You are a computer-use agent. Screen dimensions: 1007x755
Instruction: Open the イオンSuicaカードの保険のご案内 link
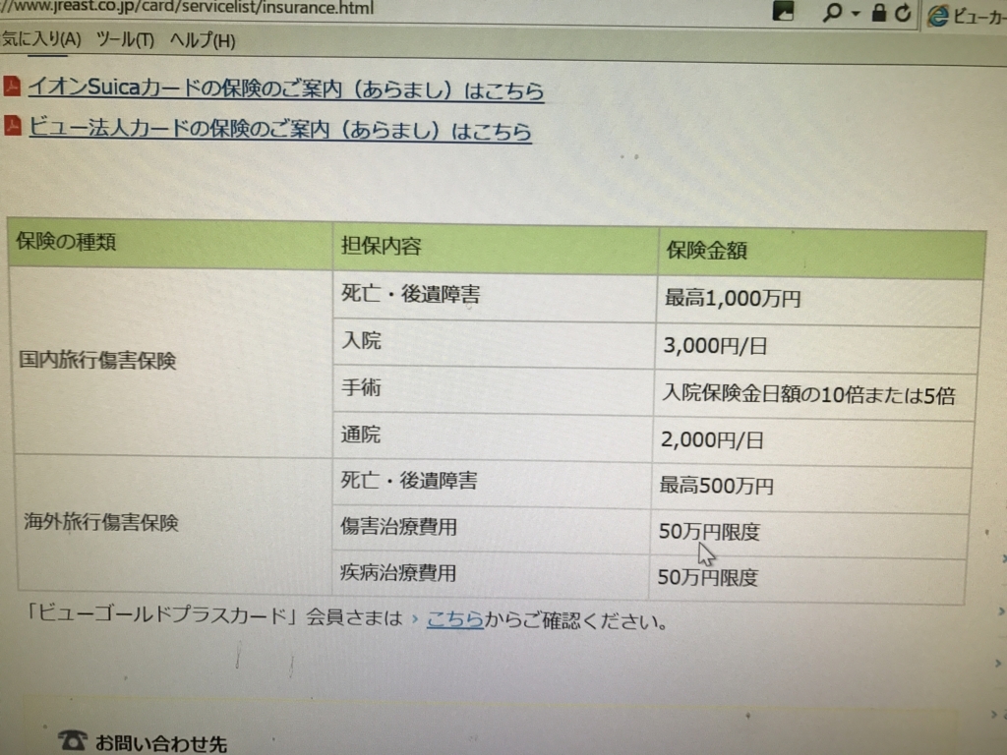(x=286, y=88)
